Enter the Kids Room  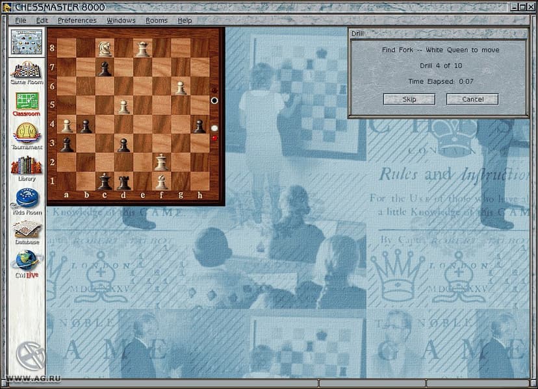click(27, 202)
